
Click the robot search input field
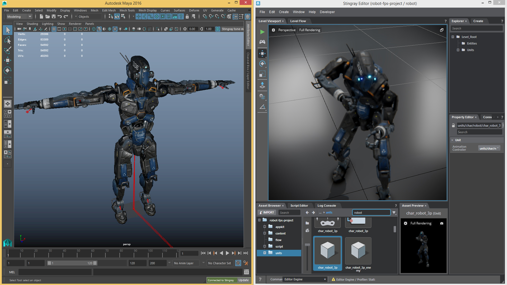pyautogui.click(x=370, y=212)
